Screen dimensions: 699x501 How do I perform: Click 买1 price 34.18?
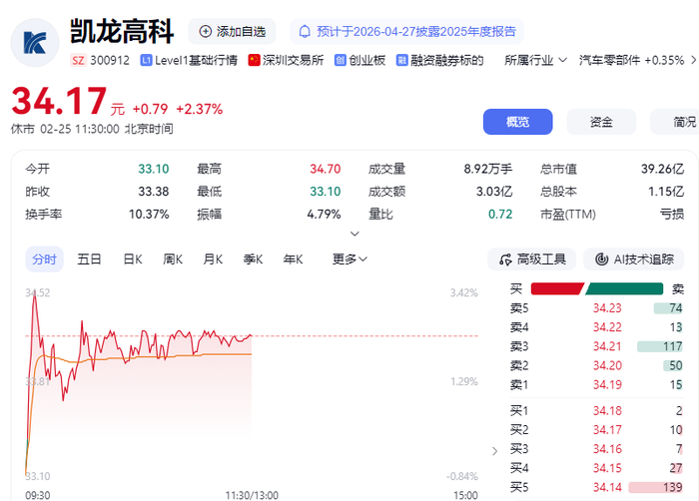pyautogui.click(x=607, y=411)
